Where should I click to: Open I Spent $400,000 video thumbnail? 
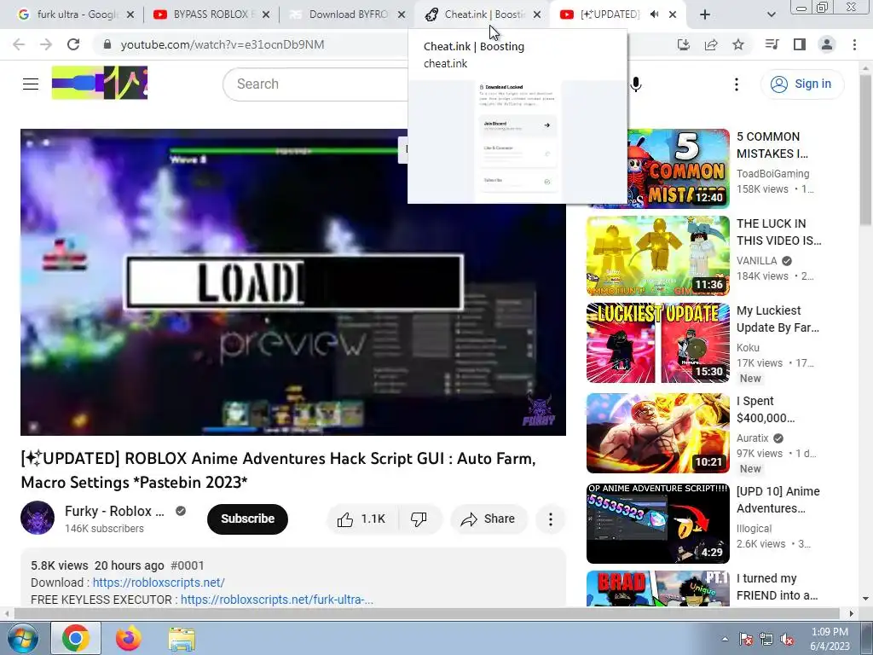pos(657,433)
